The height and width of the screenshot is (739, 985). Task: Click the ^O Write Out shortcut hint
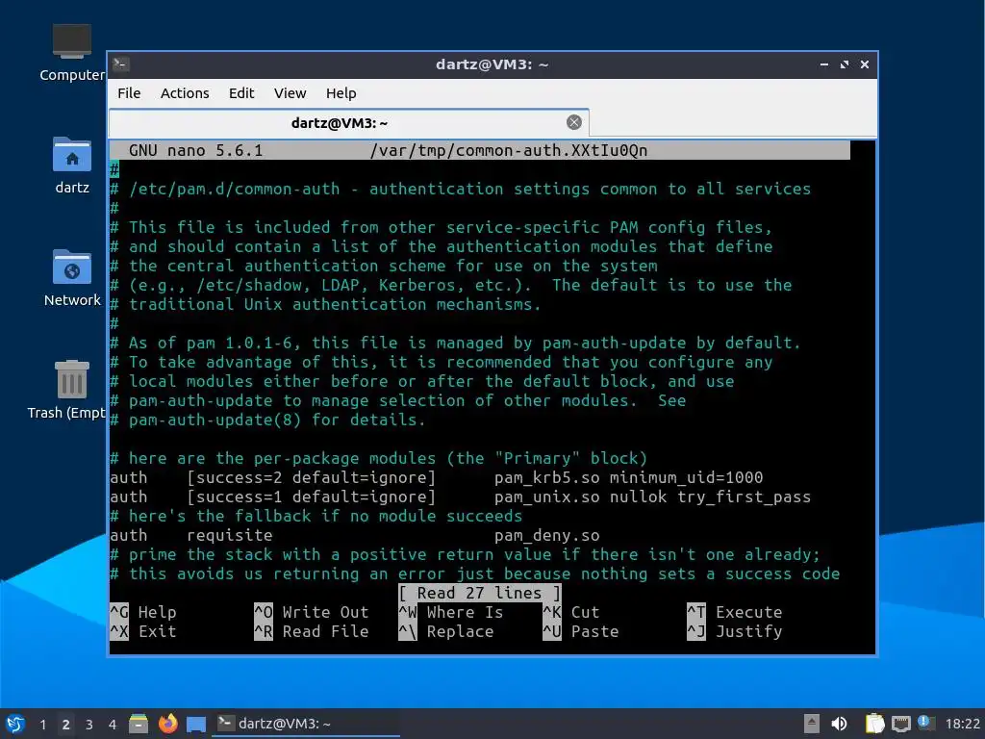pyautogui.click(x=312, y=612)
